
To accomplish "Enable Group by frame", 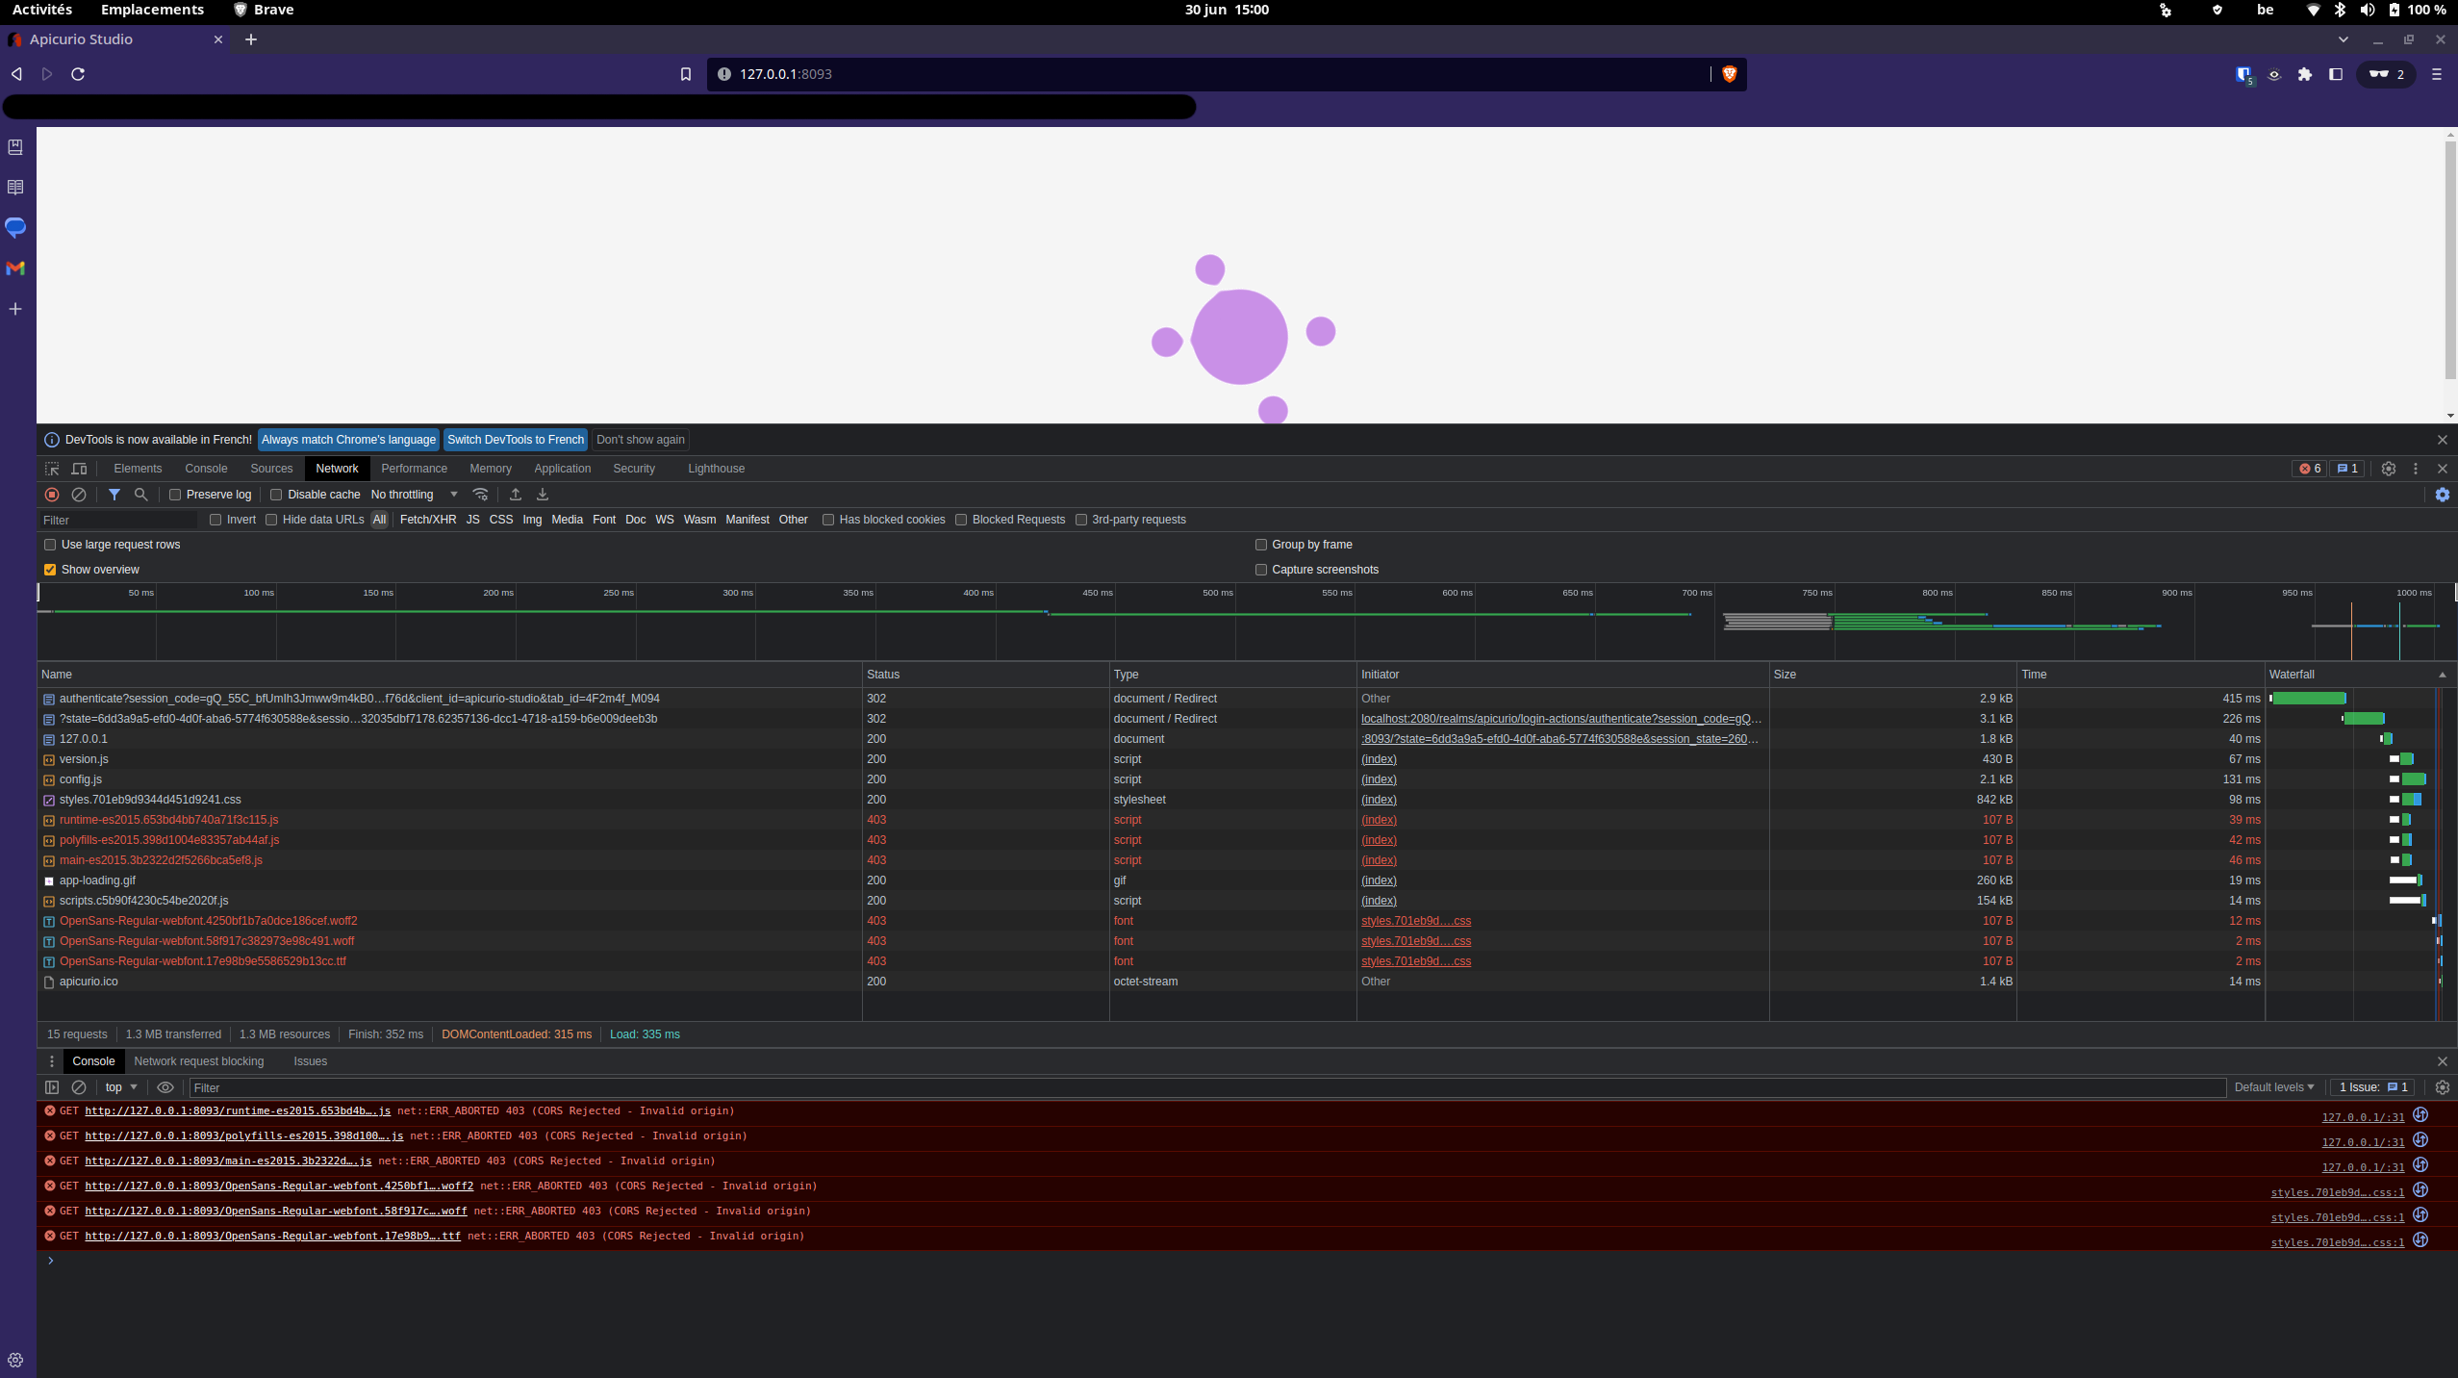I will (1261, 544).
